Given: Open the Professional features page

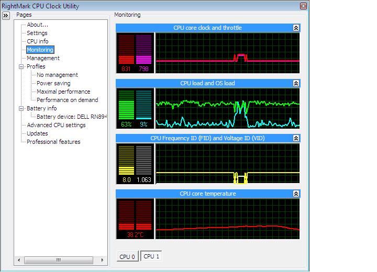Looking at the screenshot, I should 53,142.
